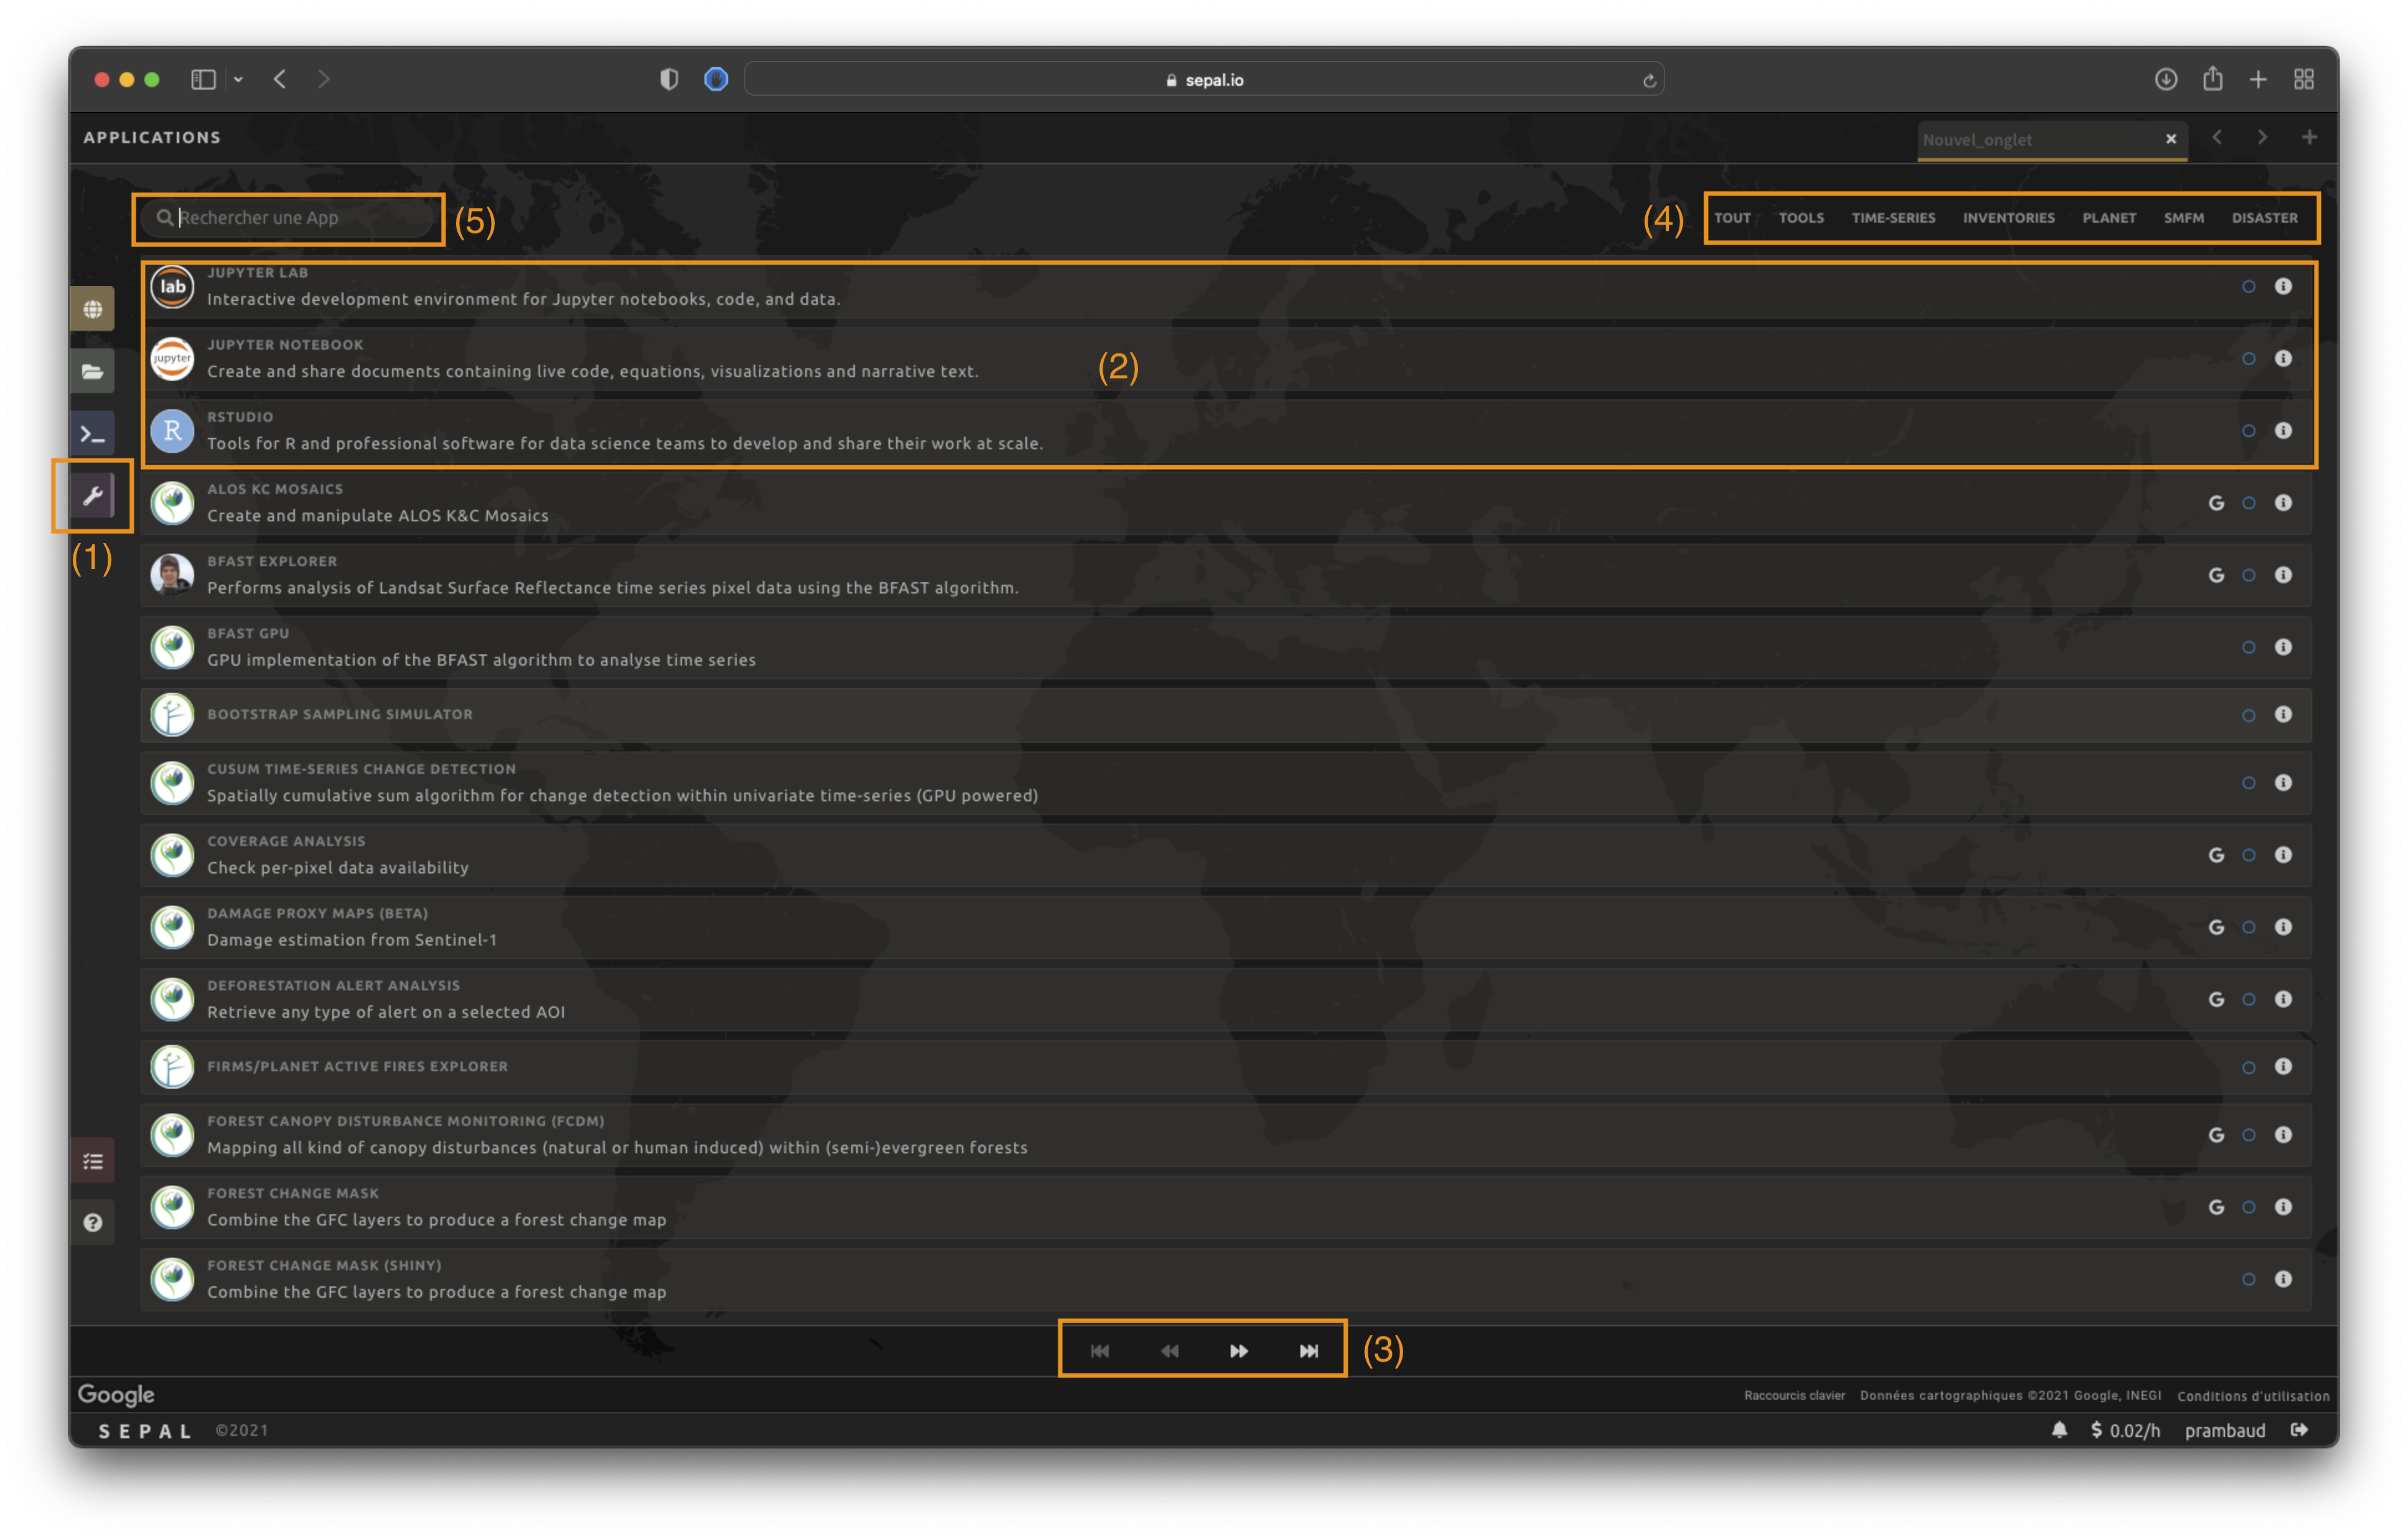Open the Terminal icon in sidebar
The image size is (2408, 1539).
(x=92, y=434)
